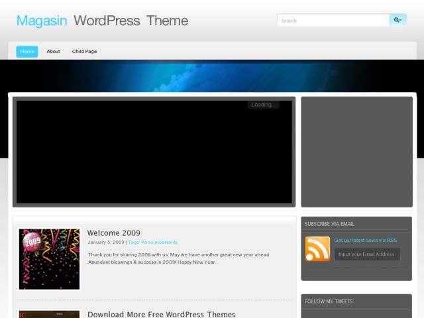Go to Child Page in navigation

point(84,52)
